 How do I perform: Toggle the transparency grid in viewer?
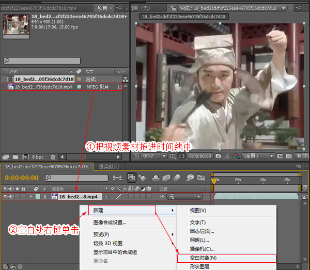pos(289,156)
